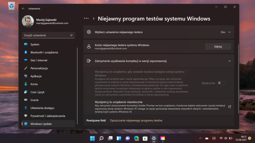
Task: Click the Edytuj button
Action: [218, 46]
